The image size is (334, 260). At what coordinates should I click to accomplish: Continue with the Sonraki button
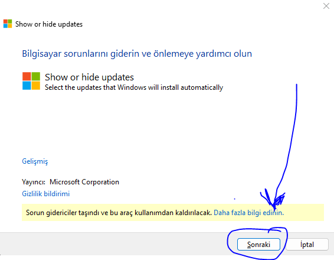[258, 244]
